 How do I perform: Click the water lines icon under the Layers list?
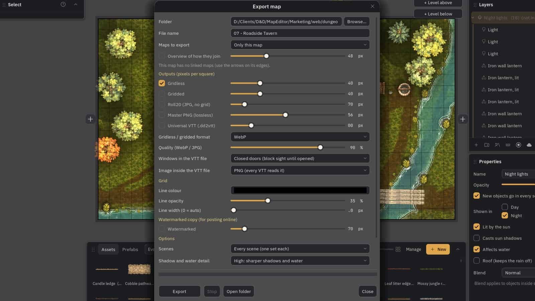click(508, 145)
